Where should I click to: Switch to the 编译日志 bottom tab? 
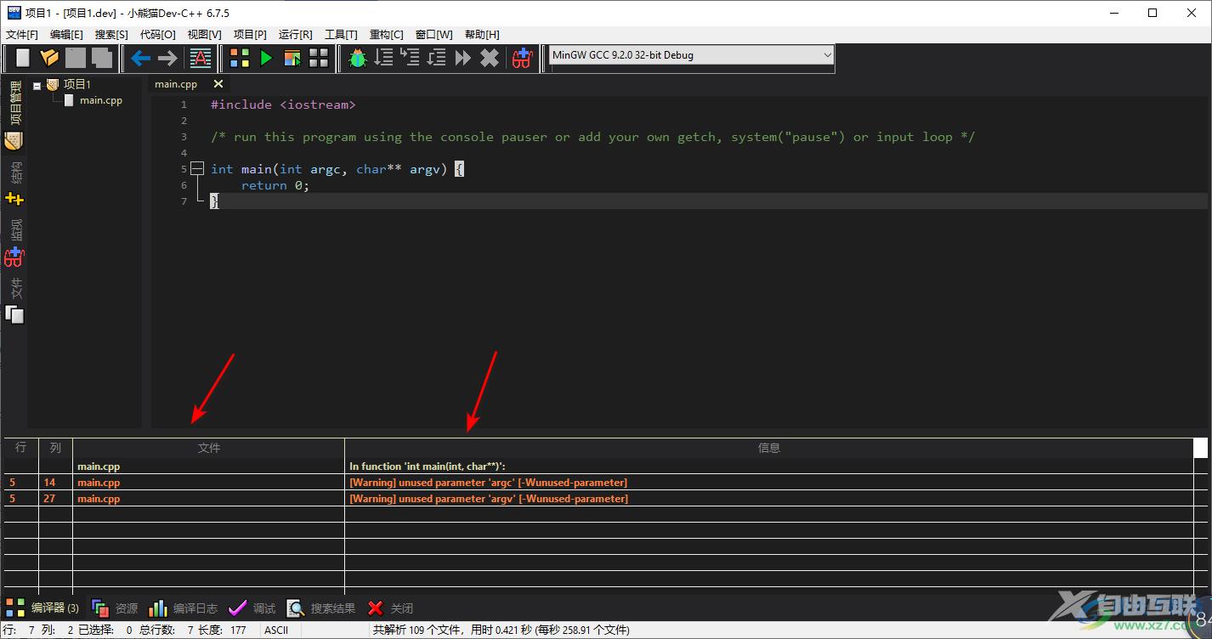(x=183, y=608)
